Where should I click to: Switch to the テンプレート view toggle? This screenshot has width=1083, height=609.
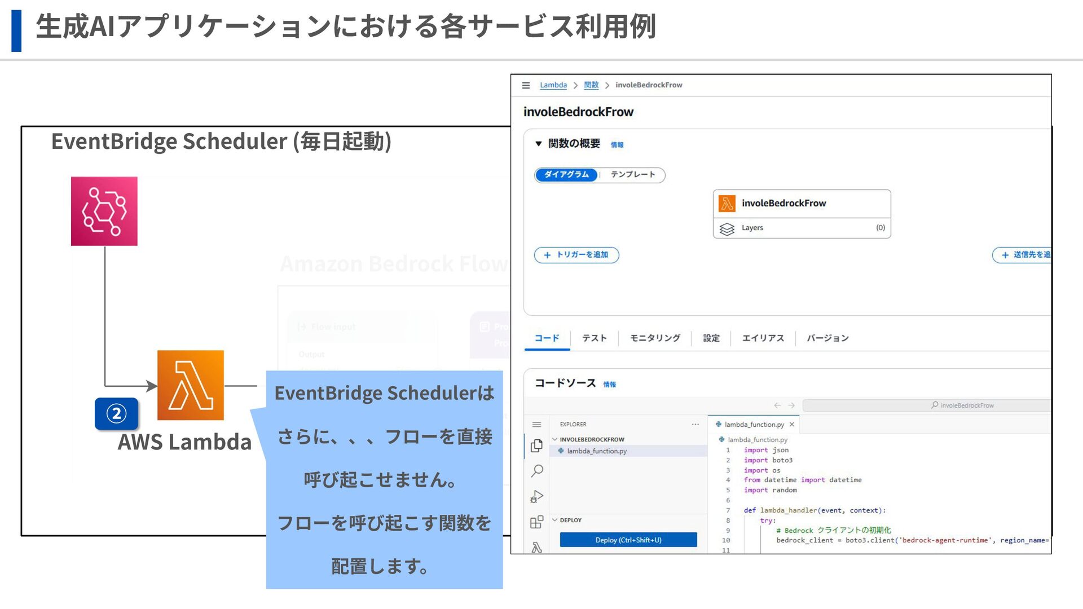point(633,175)
